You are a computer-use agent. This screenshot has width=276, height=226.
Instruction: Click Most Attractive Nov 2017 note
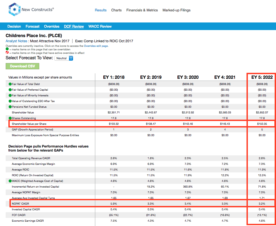[x=50, y=41]
